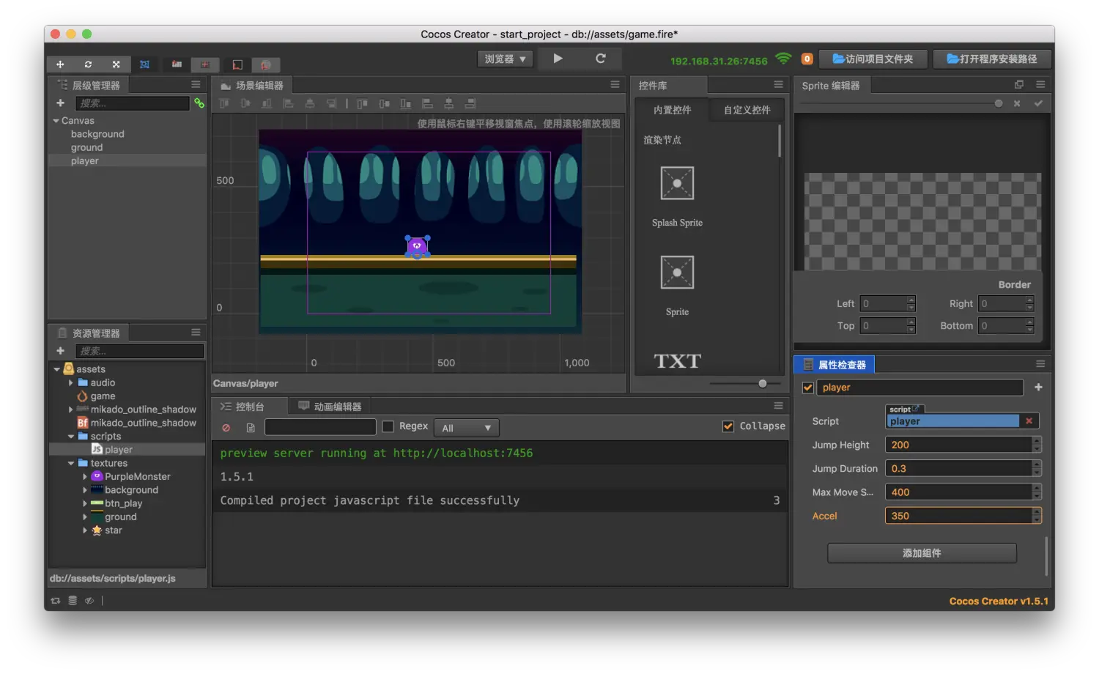Image resolution: width=1099 pixels, height=674 pixels.
Task: Click the Sprite editor popout icon
Action: [x=1018, y=85]
